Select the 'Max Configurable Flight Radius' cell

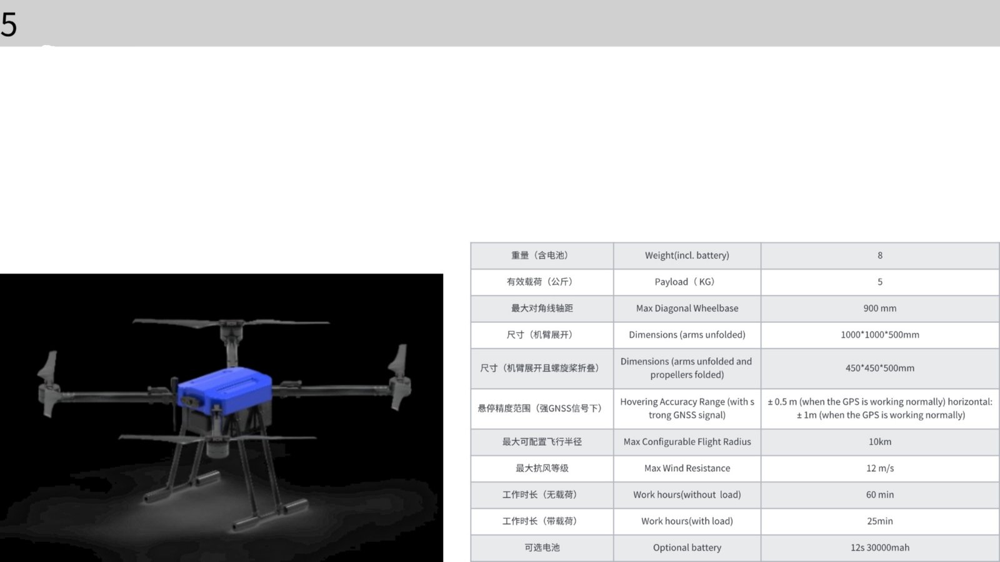point(687,442)
